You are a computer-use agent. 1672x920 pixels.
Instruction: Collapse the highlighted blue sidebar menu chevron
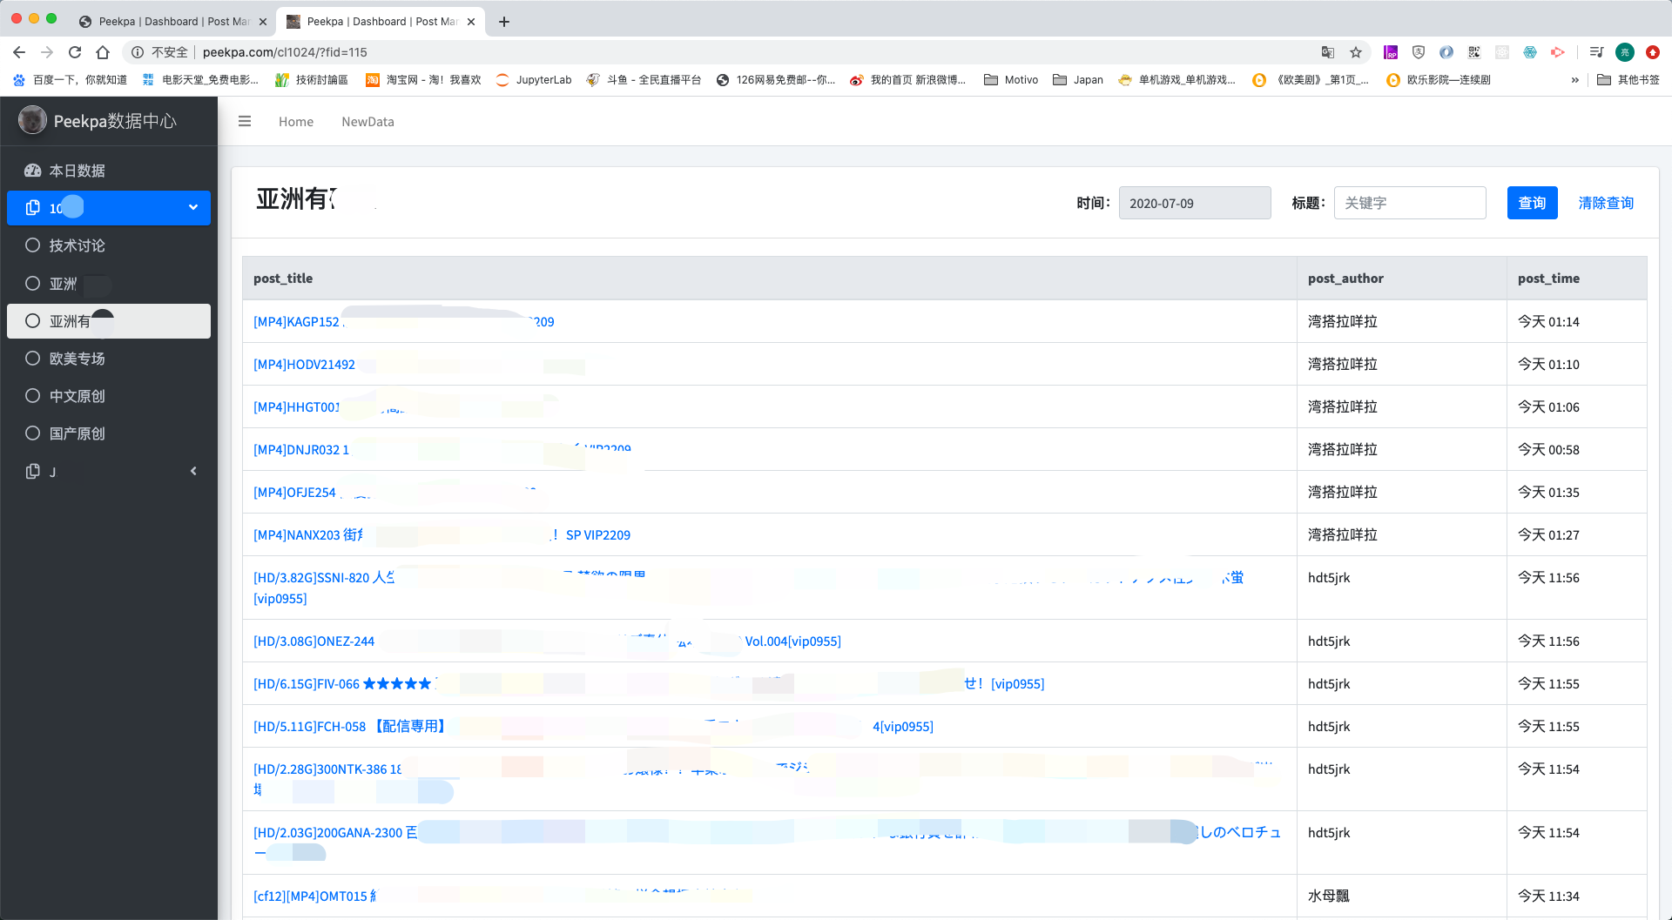(x=193, y=207)
